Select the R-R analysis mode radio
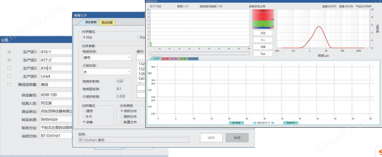Viewport: 382px width, 157px height. [x=84, y=116]
